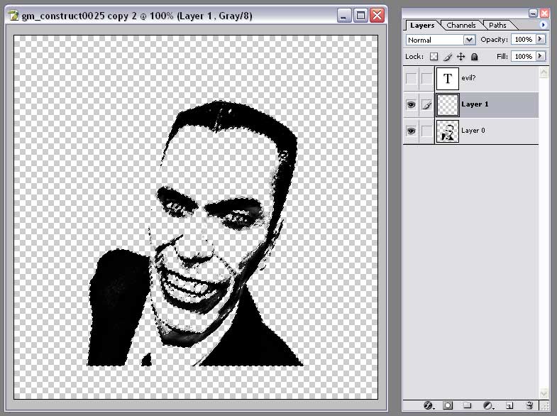Screen dimensions: 557x416
Task: Select the evil? text layer
Action: coord(497,78)
